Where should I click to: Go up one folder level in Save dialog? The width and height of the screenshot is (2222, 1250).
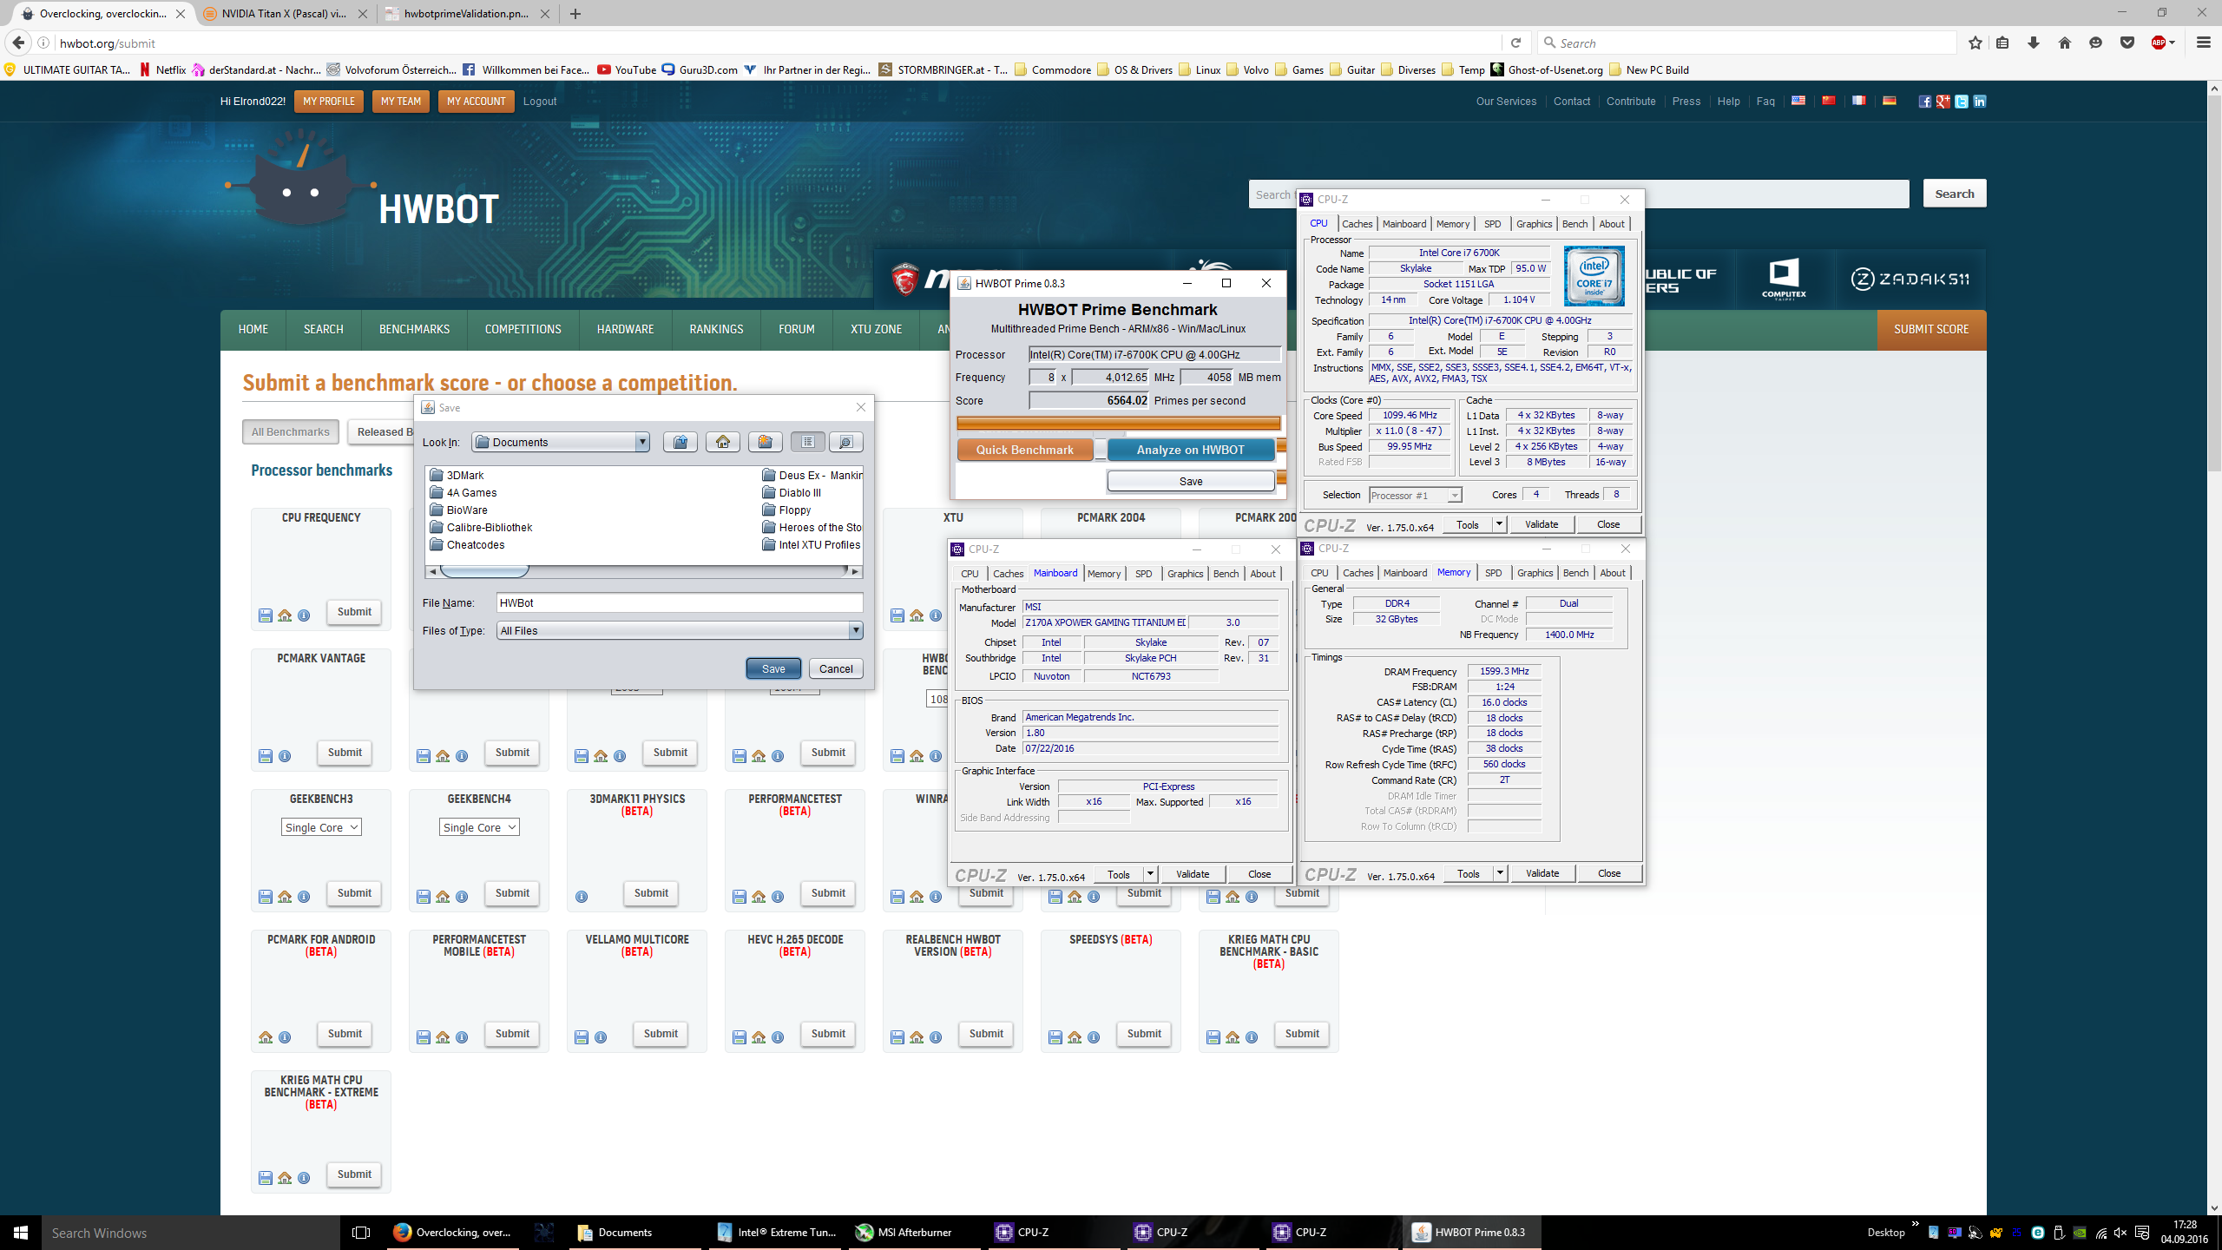tap(680, 442)
